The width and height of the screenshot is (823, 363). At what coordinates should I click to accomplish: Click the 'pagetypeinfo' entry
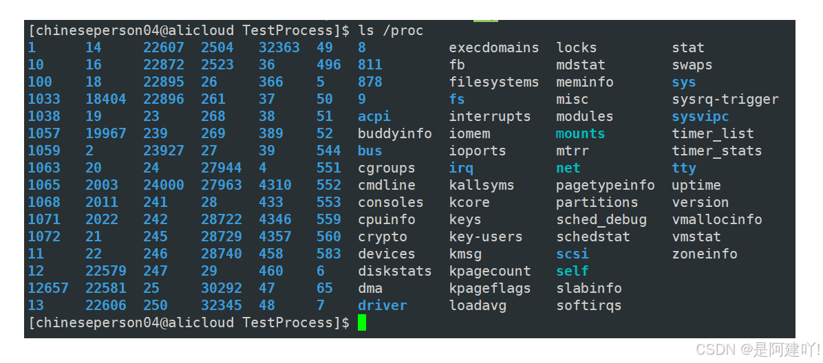[x=605, y=185]
